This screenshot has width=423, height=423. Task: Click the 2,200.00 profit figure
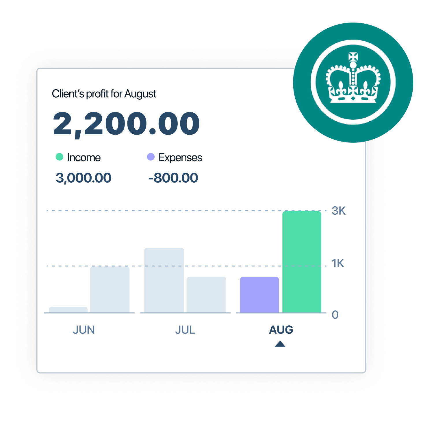click(127, 124)
